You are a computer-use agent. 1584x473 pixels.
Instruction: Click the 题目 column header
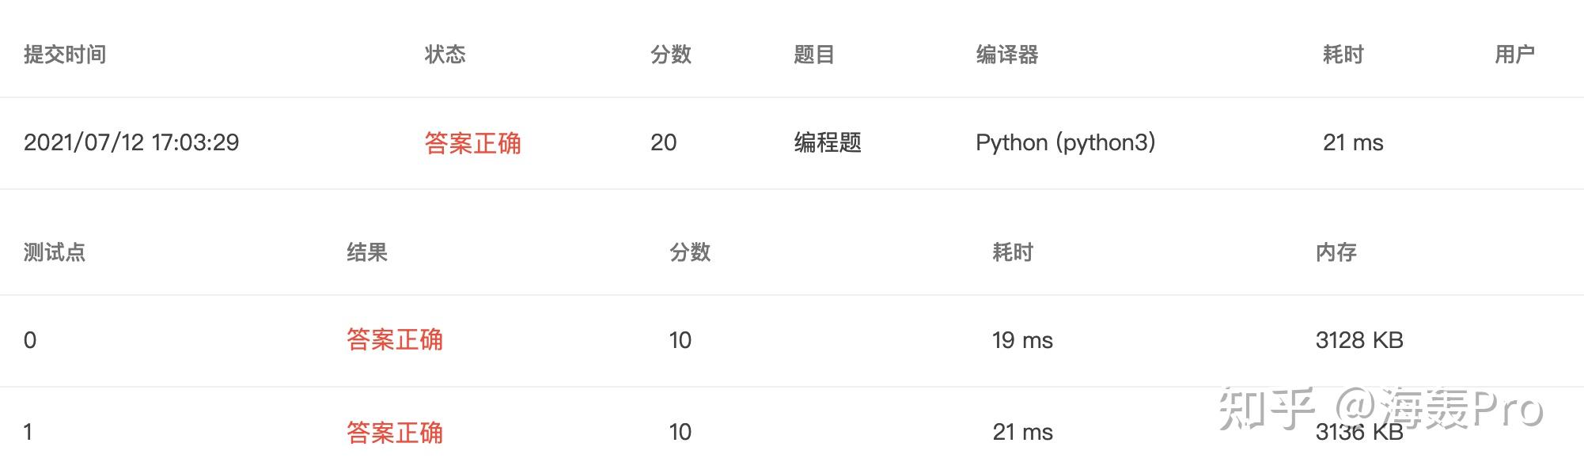pyautogui.click(x=814, y=55)
